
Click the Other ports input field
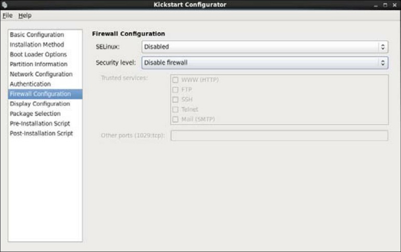(279, 136)
